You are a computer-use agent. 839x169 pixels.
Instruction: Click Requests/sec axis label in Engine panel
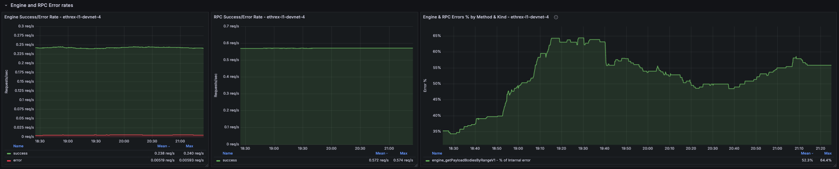[6, 82]
